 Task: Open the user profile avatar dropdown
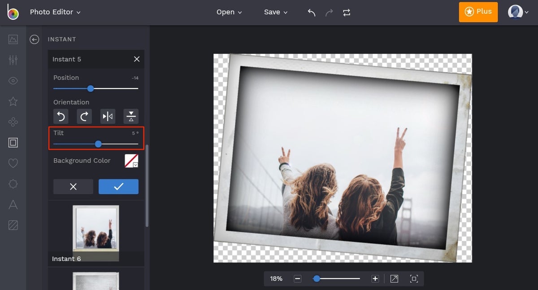[518, 12]
